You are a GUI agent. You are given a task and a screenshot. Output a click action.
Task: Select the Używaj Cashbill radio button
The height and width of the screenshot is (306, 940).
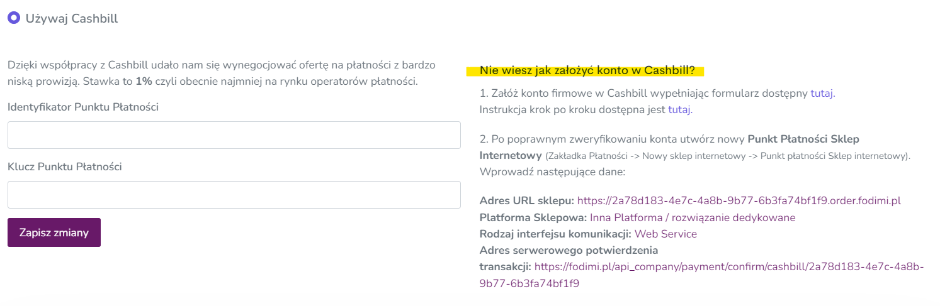(x=14, y=18)
